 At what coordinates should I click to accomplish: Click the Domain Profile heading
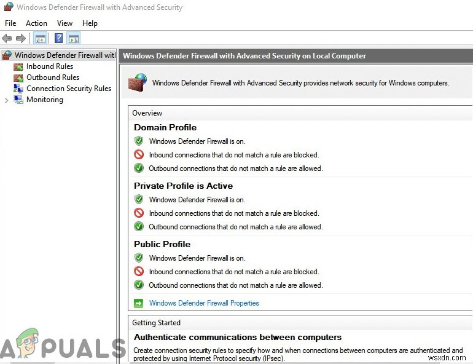pos(165,127)
